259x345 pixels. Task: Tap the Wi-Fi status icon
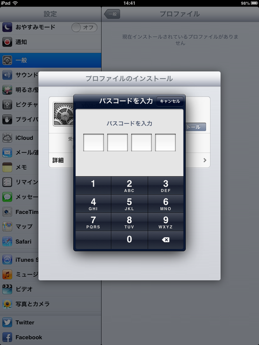click(15, 3)
